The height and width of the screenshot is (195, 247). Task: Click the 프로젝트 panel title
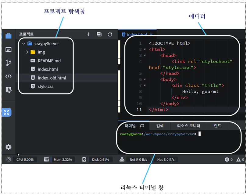26,34
